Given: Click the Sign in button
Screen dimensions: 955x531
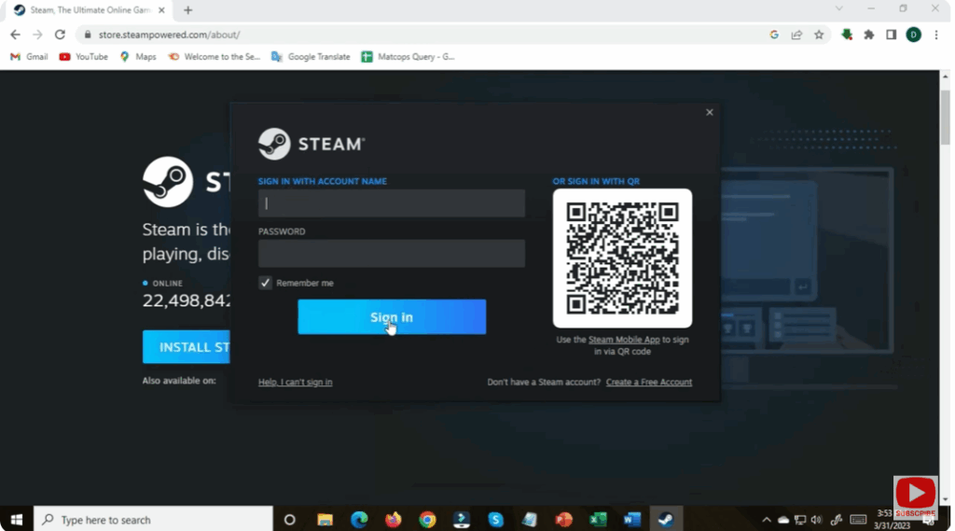Looking at the screenshot, I should click(x=392, y=317).
